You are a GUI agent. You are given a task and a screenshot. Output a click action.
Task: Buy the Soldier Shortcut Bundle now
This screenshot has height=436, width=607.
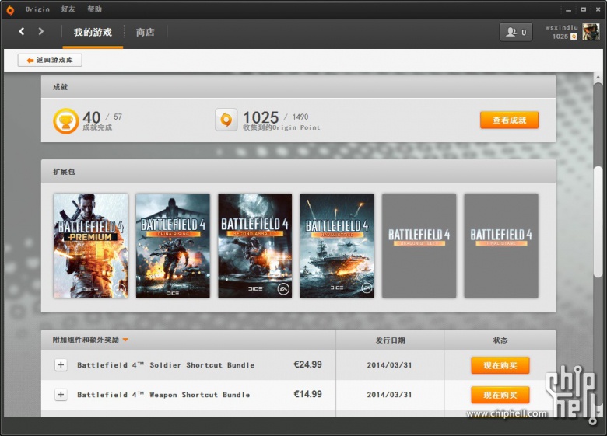click(x=500, y=365)
